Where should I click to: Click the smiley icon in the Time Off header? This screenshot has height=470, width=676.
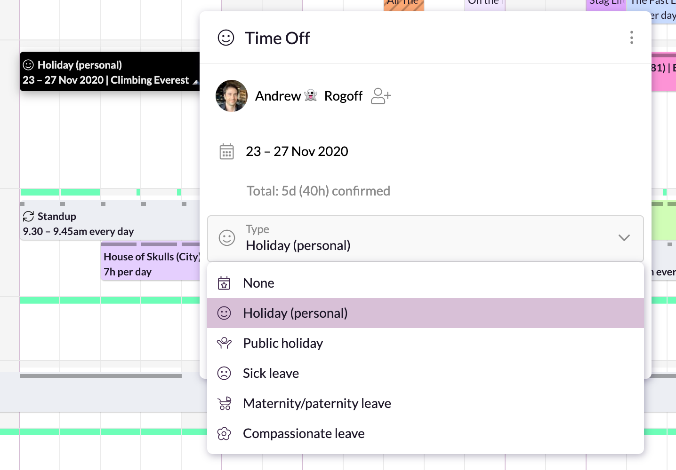[x=226, y=38]
